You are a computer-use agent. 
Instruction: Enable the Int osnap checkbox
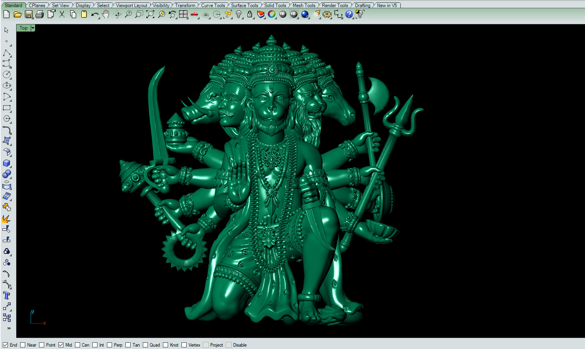[x=95, y=345]
